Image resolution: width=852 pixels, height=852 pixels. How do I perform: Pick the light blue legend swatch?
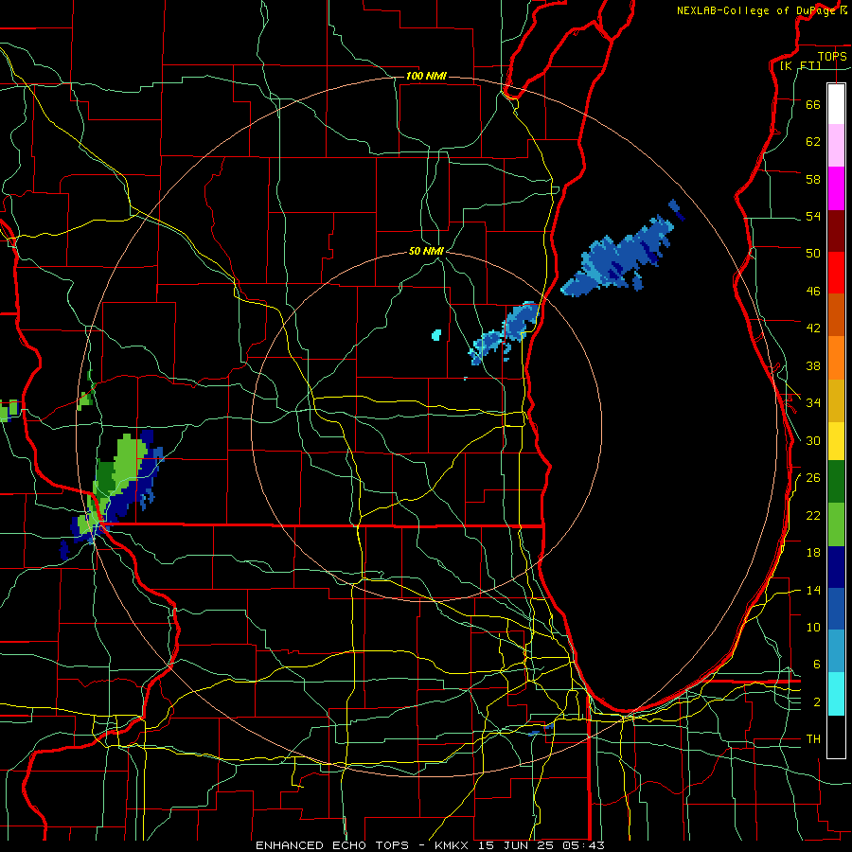(x=836, y=651)
